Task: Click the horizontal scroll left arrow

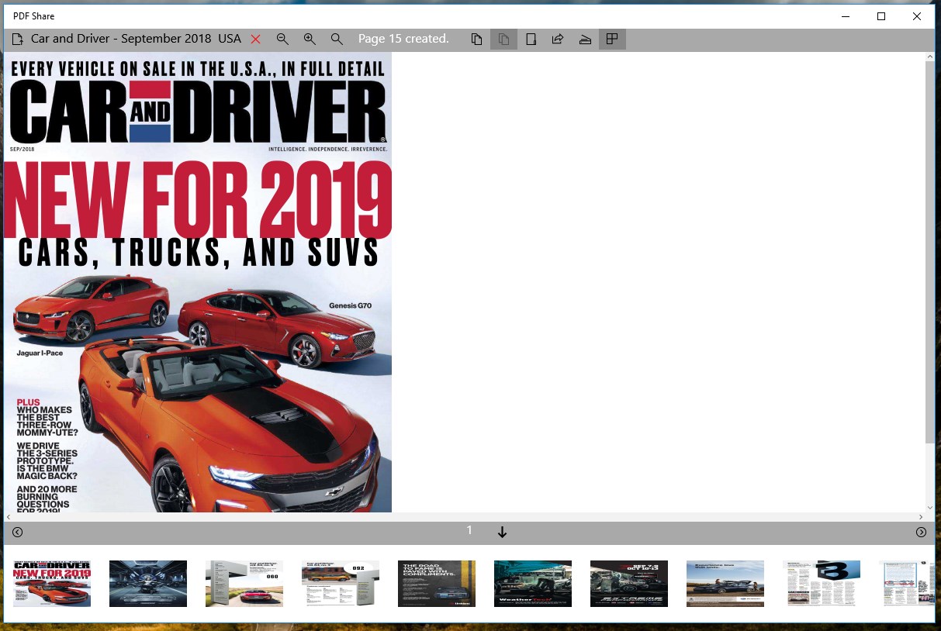Action: (8, 517)
